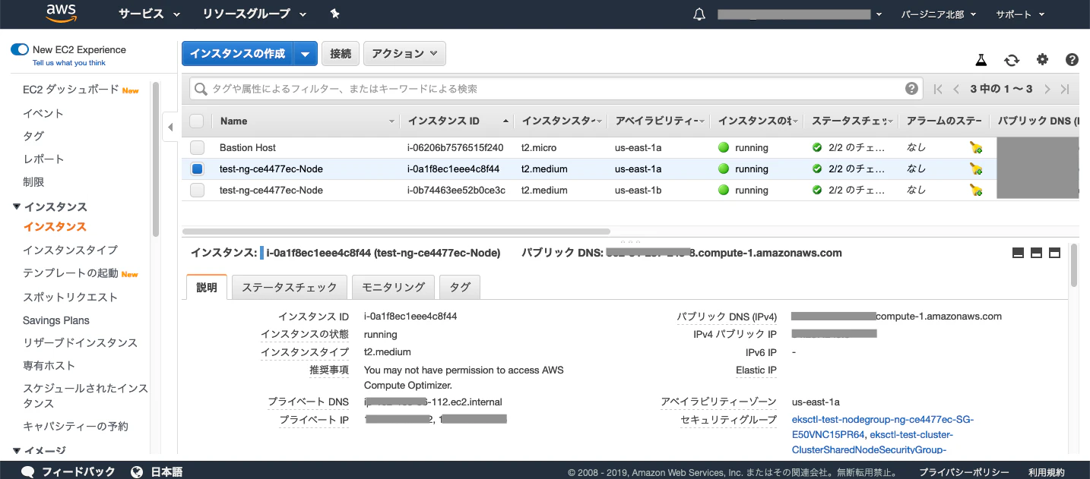
Task: Refresh the instance list
Action: 1011,59
